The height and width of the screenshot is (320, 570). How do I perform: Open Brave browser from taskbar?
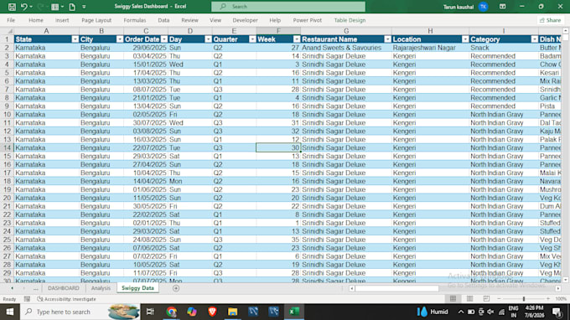pos(212,312)
